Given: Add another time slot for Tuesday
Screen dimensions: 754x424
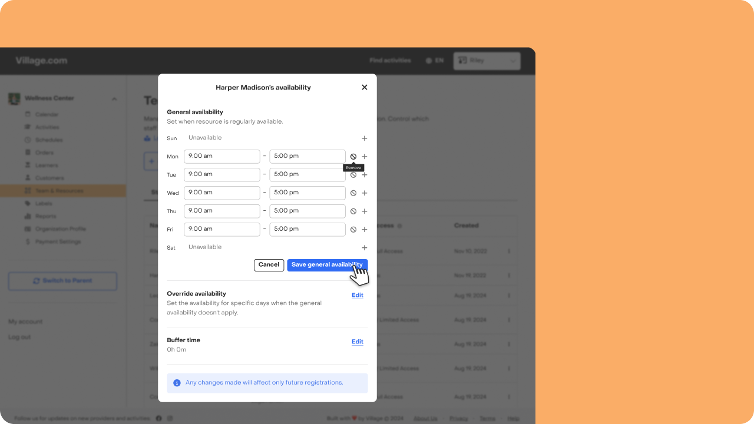Looking at the screenshot, I should point(365,175).
